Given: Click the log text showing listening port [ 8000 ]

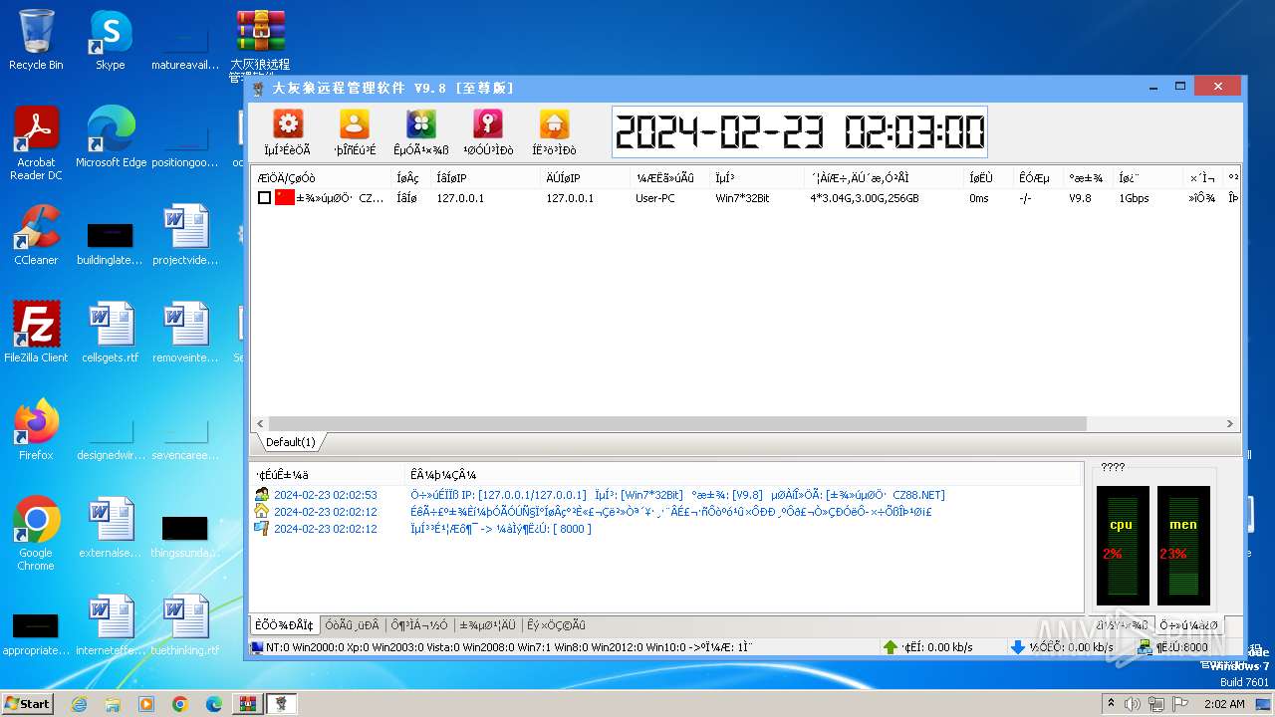Looking at the screenshot, I should [500, 529].
